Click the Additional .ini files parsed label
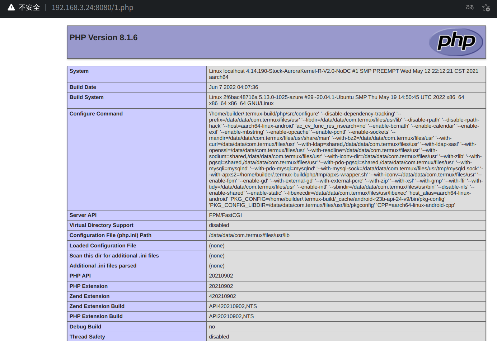The image size is (497, 341). click(x=103, y=266)
